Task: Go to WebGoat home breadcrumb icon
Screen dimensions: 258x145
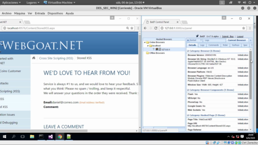Action: [34, 58]
